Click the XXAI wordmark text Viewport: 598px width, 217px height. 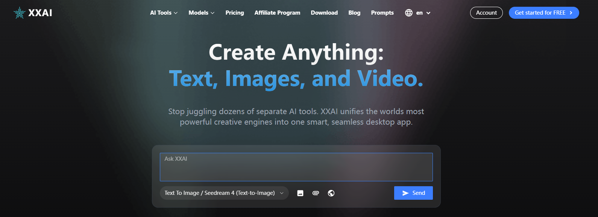click(x=40, y=13)
